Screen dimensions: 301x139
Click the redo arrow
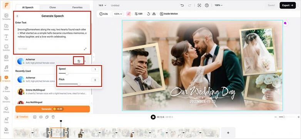coord(190,5)
